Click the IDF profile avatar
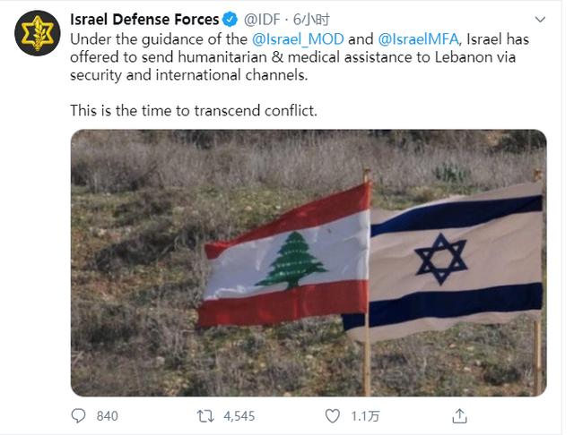Image resolution: width=574 pixels, height=435 pixels. (37, 35)
